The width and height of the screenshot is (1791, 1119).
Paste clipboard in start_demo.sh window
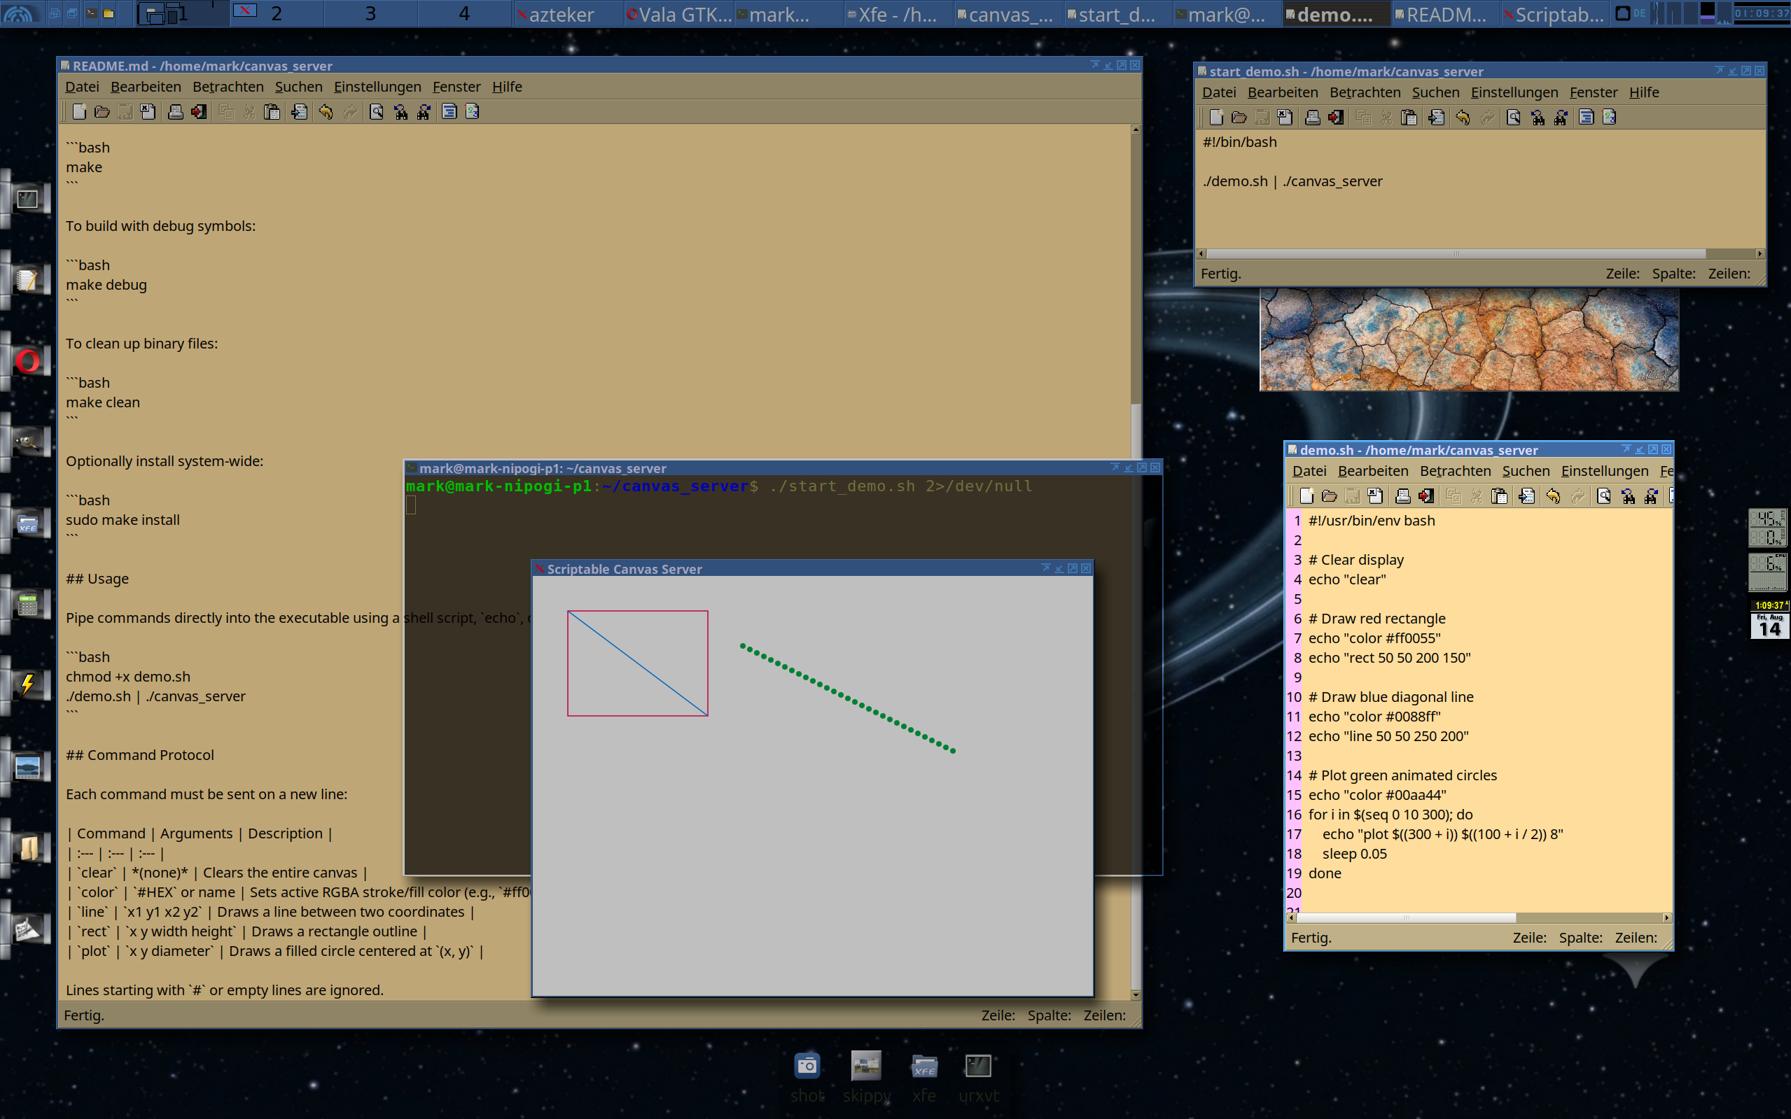[x=1408, y=117]
